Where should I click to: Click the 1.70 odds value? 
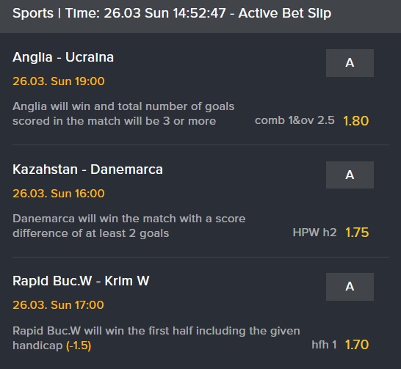pos(357,345)
